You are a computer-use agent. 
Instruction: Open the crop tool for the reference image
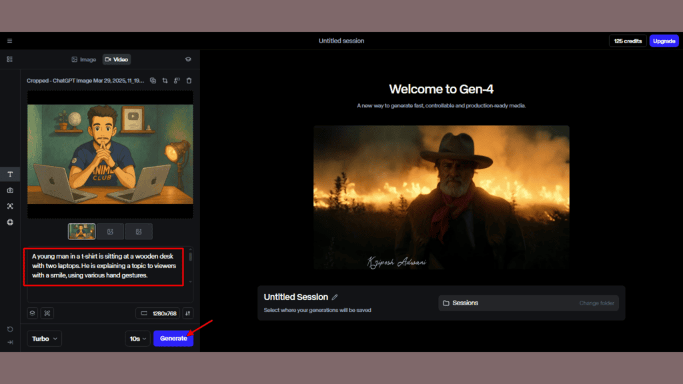165,80
